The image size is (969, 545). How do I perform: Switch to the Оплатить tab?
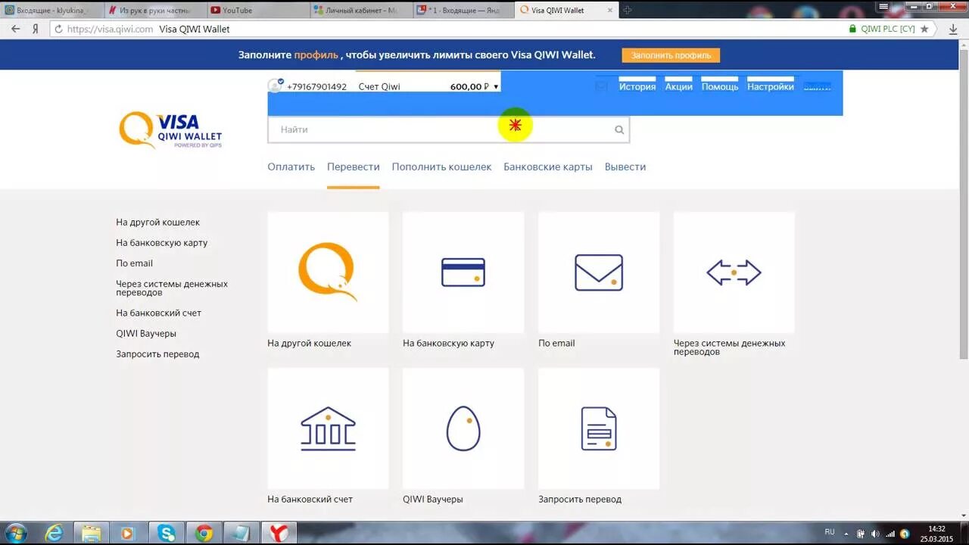click(x=291, y=167)
